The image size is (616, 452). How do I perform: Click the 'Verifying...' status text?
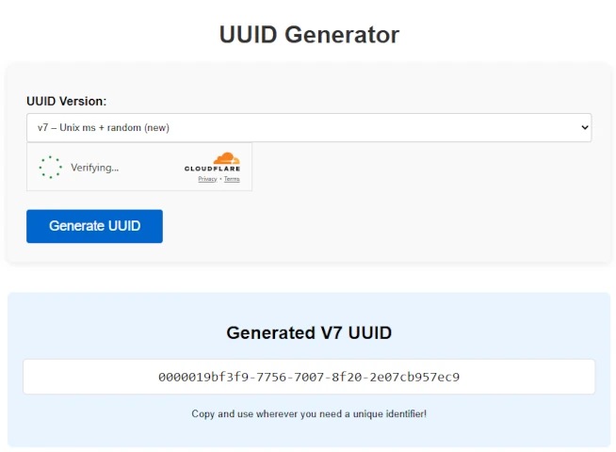(94, 168)
